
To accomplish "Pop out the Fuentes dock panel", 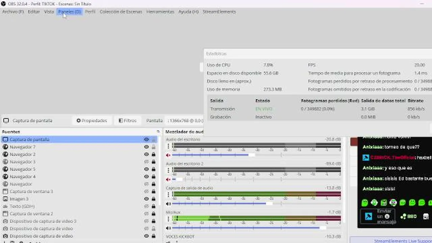I will click(158, 132).
